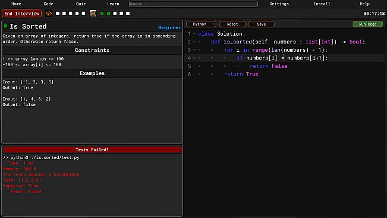Image resolution: width=387 pixels, height=218 pixels.
Task: Select the first white square after green squares
Action: (x=115, y=13)
